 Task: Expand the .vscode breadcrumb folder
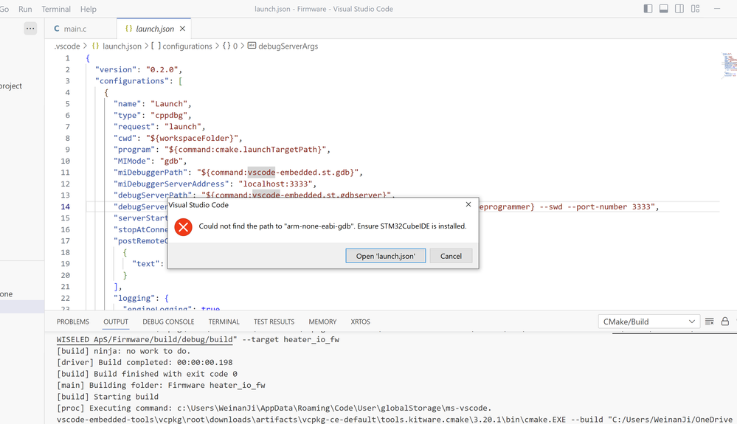pos(67,46)
